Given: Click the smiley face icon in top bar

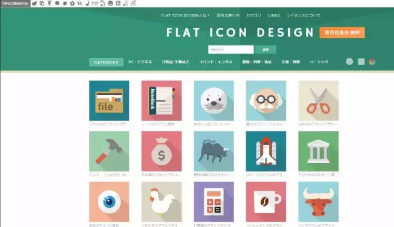Looking at the screenshot, I should (x=110, y=4).
